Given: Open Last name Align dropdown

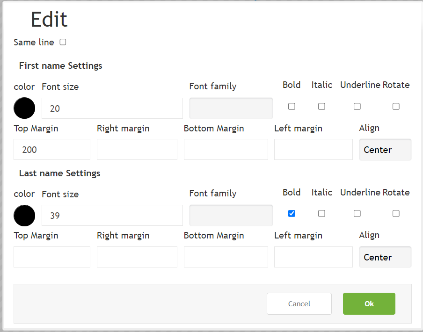Looking at the screenshot, I should click(x=385, y=257).
